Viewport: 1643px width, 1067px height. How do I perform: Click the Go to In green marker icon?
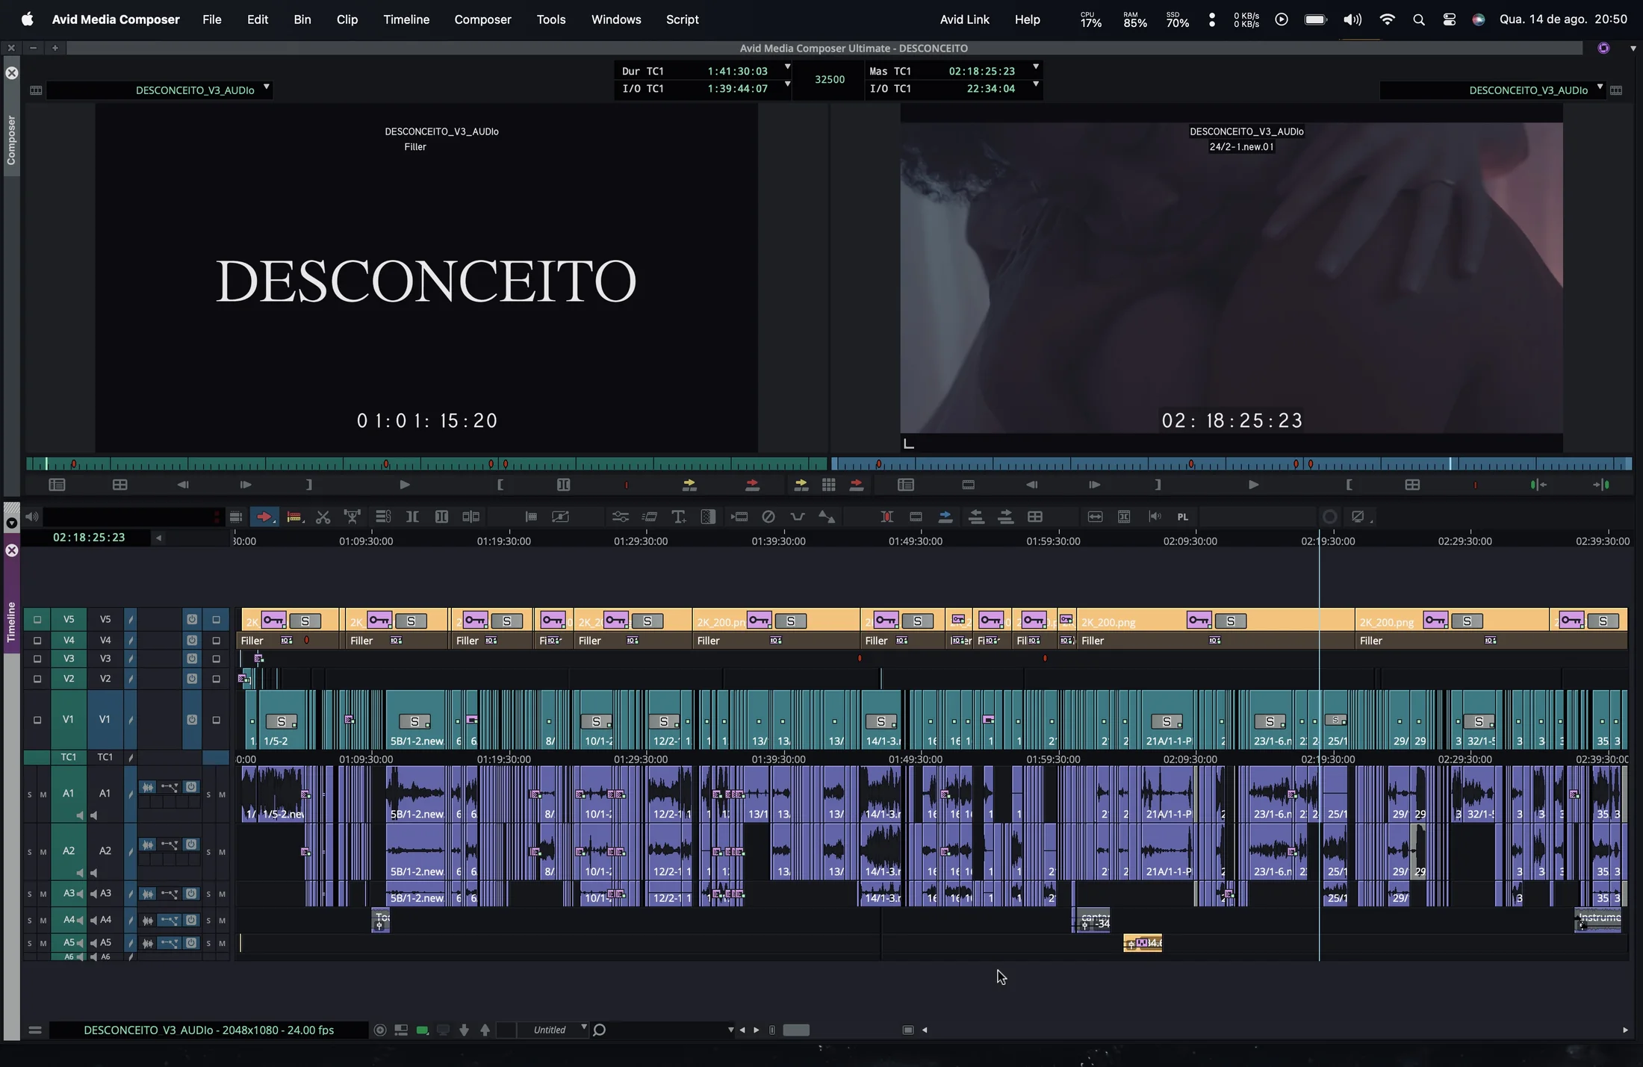click(x=1538, y=485)
